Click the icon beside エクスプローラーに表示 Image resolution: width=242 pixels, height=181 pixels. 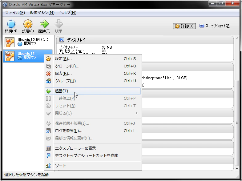[x=48, y=148]
